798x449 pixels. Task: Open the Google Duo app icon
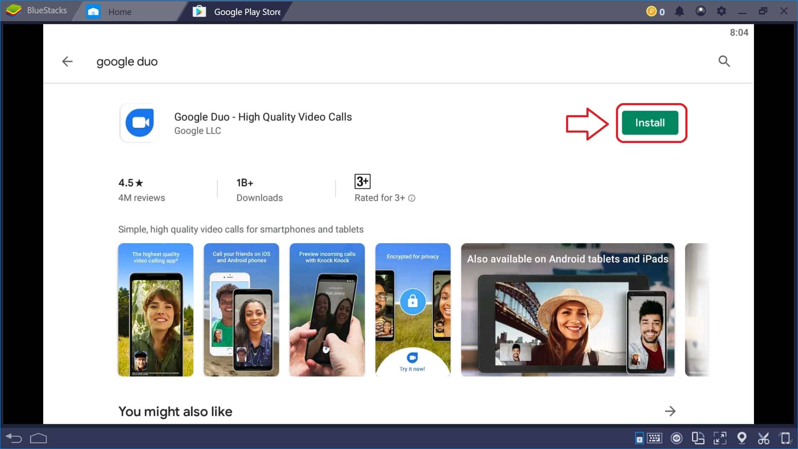(140, 123)
